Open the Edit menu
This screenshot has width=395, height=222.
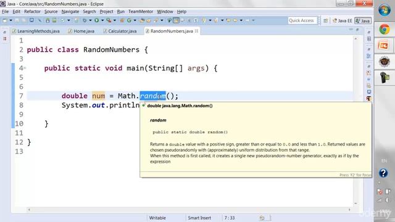click(x=17, y=12)
